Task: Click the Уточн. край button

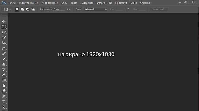Action: [x=159, y=9]
